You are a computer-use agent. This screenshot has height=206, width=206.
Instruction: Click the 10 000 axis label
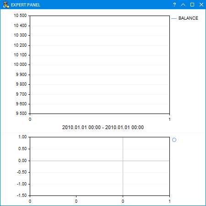[x=20, y=65]
